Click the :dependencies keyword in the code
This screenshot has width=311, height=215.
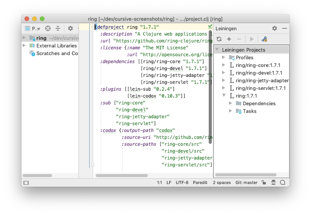[x=118, y=62]
